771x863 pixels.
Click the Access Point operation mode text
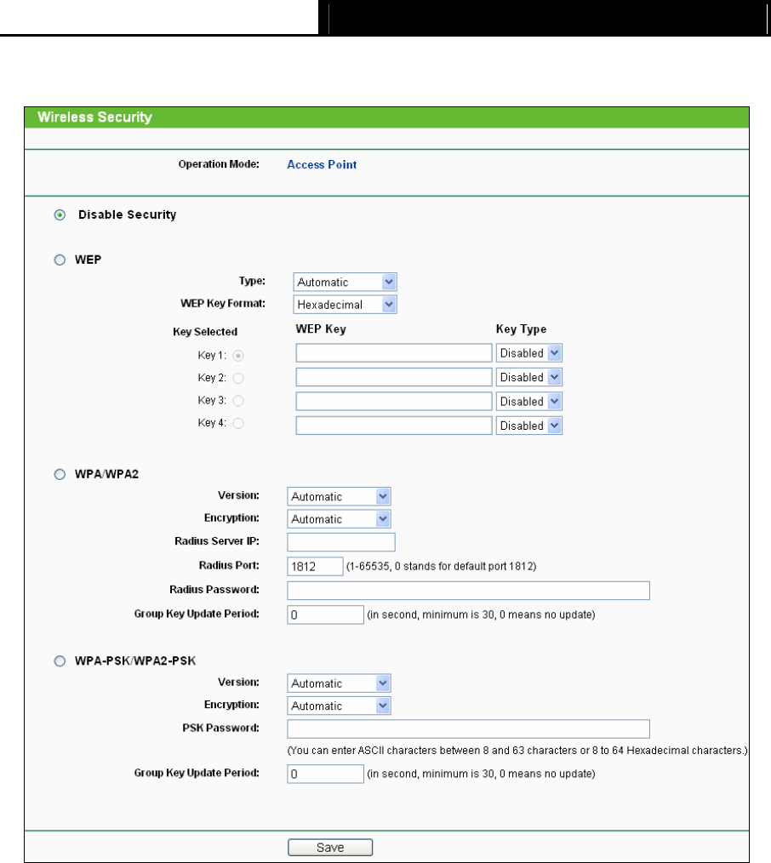click(x=322, y=164)
